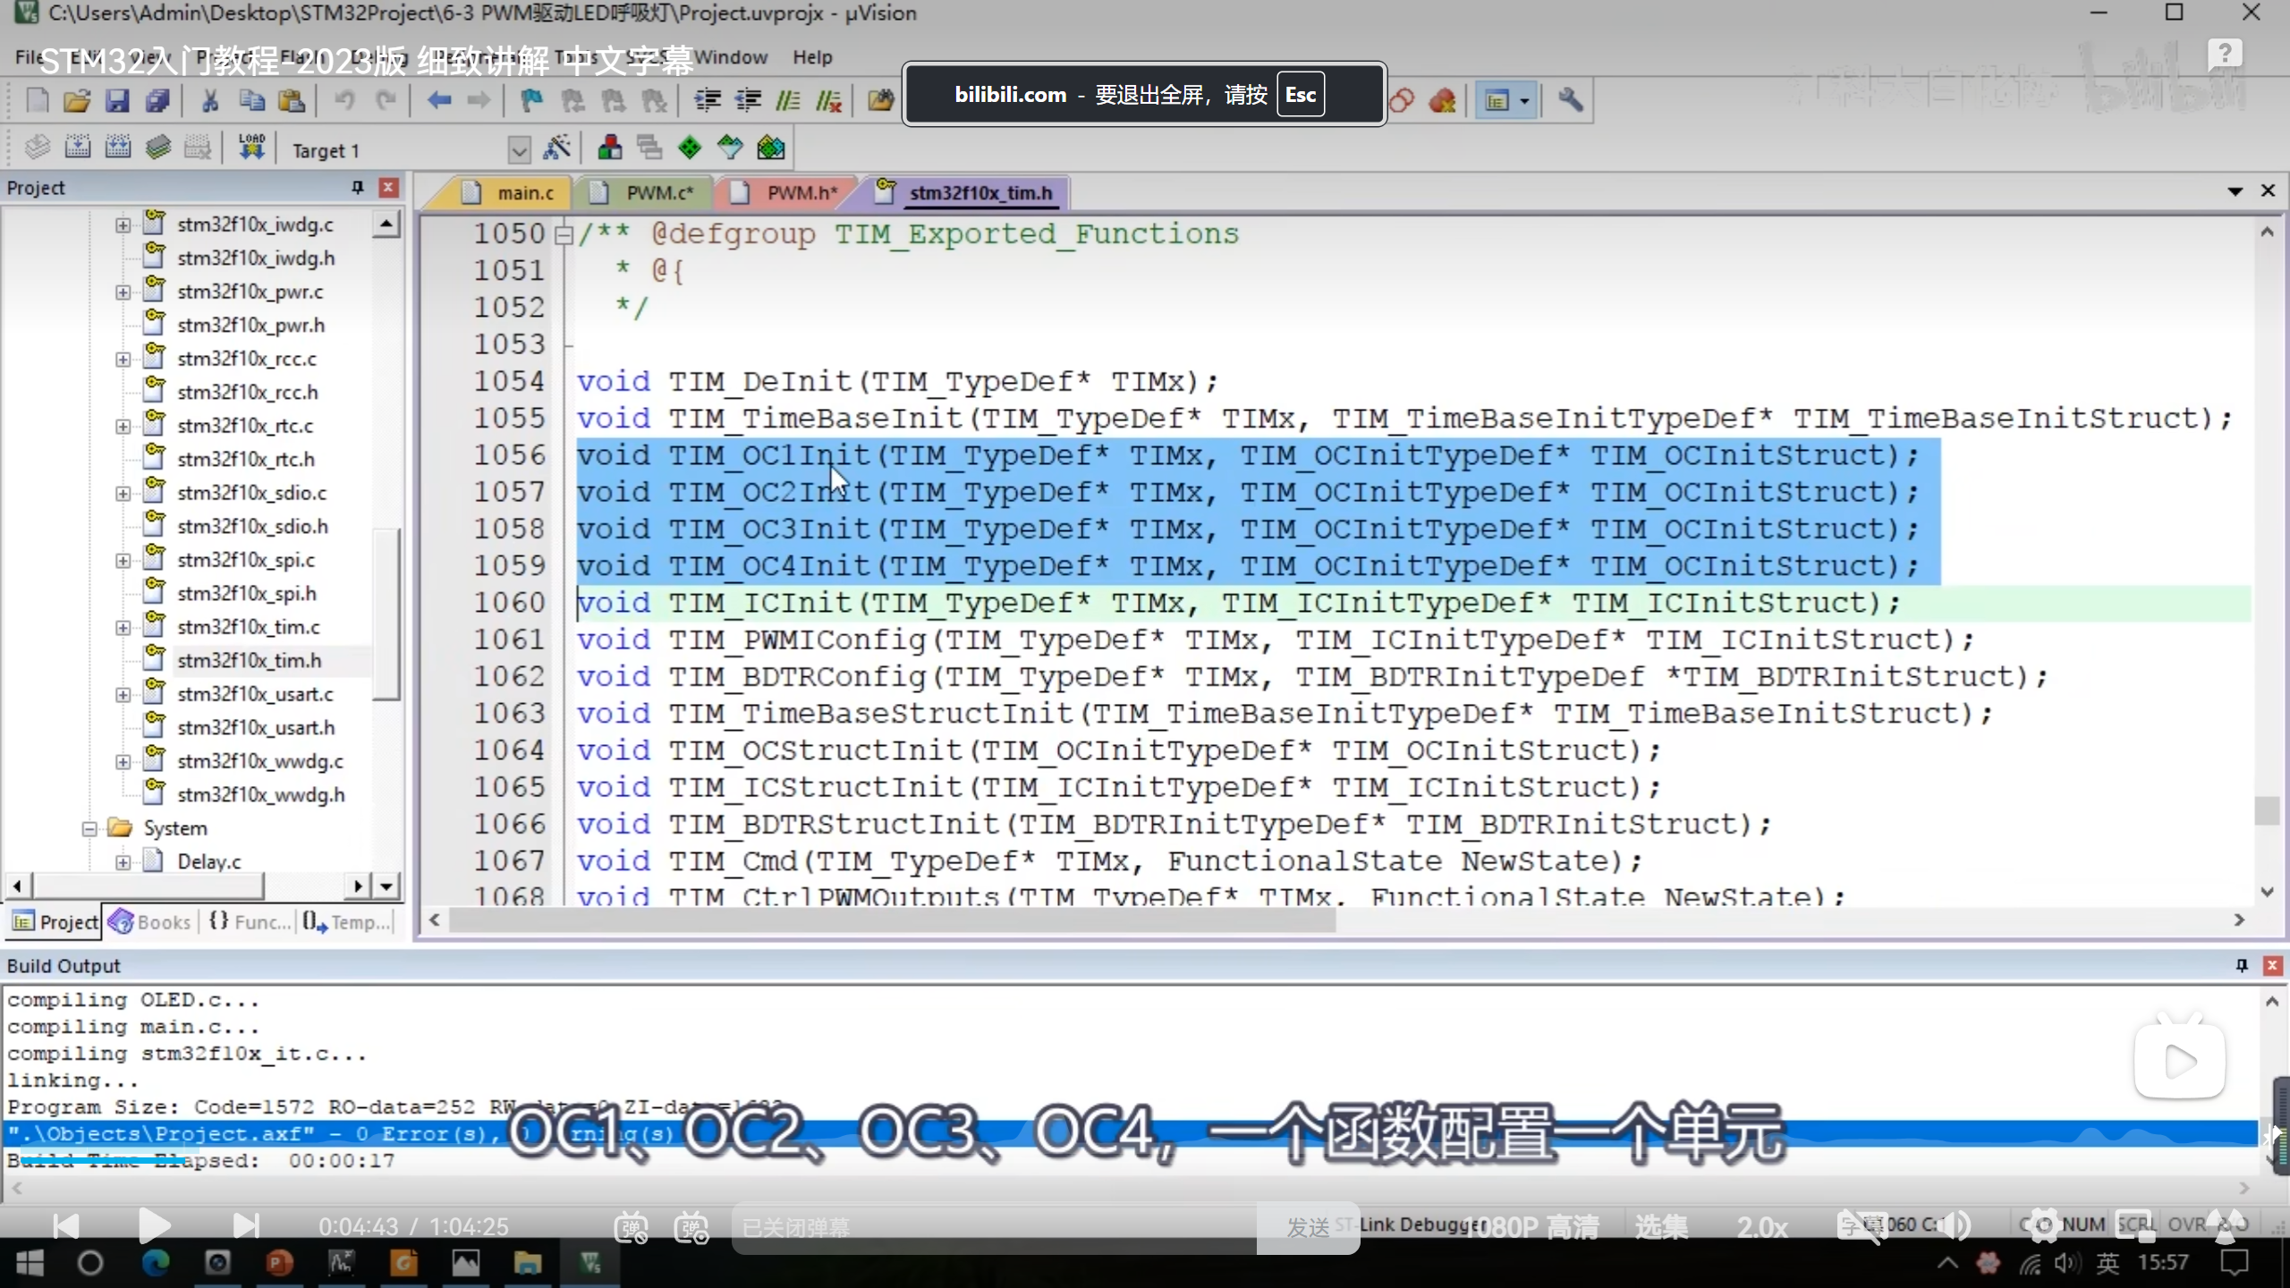Click the Cut scissors icon
This screenshot has height=1288, width=2290.
coord(210,101)
